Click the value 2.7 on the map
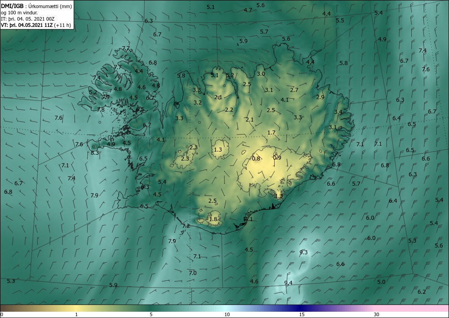The image size is (449, 318). pyautogui.click(x=294, y=90)
